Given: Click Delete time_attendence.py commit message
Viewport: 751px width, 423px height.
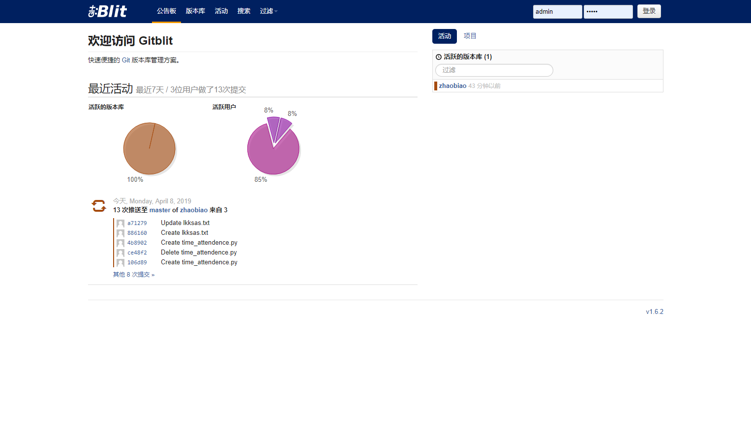Looking at the screenshot, I should (x=199, y=253).
